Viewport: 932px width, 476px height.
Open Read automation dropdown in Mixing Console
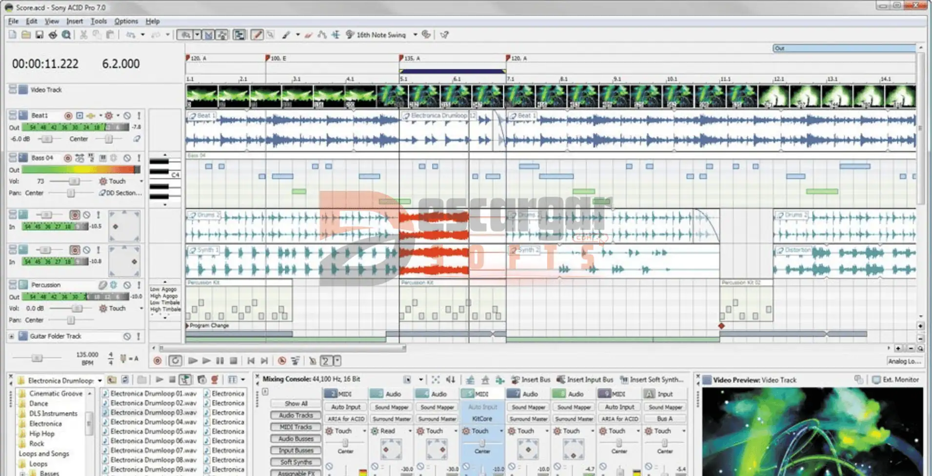tap(410, 431)
